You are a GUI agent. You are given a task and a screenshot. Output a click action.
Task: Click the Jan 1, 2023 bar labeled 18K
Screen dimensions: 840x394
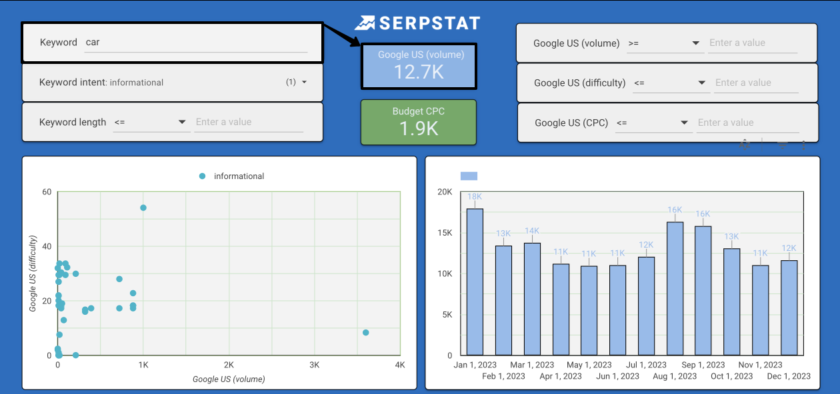[475, 282]
